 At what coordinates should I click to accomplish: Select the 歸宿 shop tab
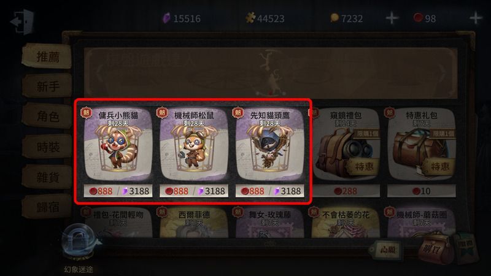coord(48,207)
